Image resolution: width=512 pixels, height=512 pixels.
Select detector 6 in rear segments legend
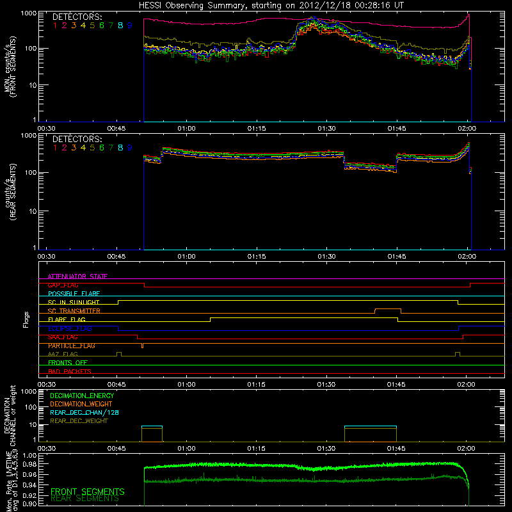click(x=102, y=148)
